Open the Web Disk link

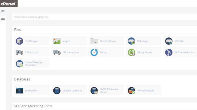click(179, 41)
